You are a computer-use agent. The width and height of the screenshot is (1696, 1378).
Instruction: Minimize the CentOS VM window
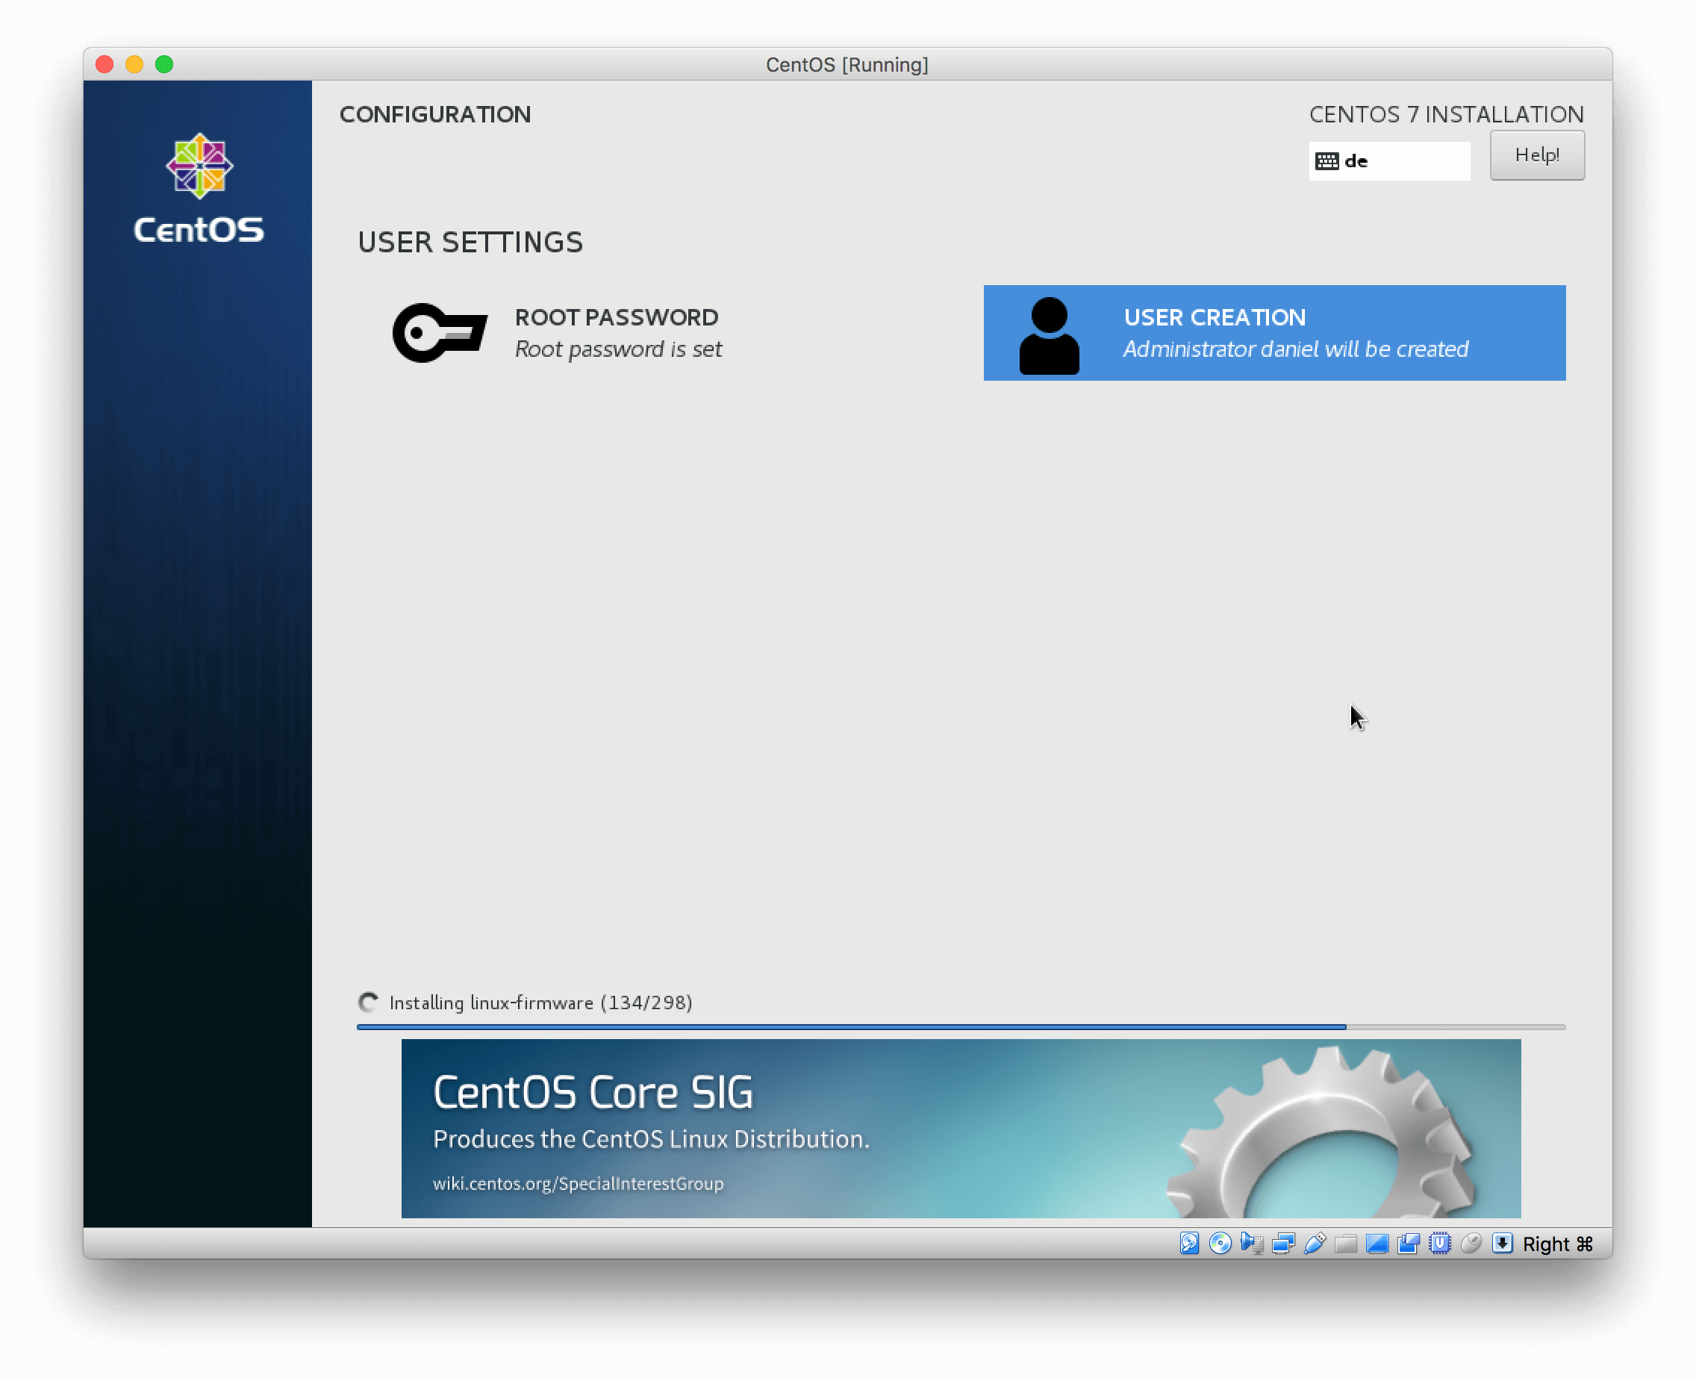click(134, 64)
